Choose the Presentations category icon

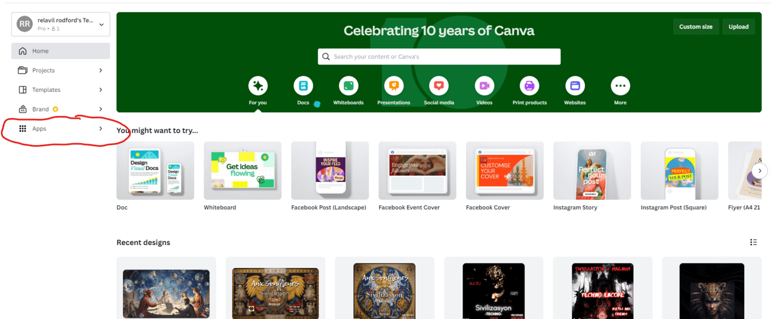pyautogui.click(x=394, y=86)
